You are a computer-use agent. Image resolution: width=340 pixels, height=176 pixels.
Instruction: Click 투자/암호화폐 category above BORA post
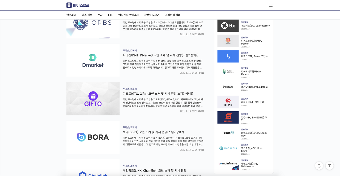tap(130, 127)
